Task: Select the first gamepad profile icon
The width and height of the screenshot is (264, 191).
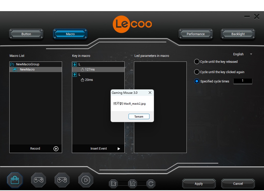Action: 39,180
